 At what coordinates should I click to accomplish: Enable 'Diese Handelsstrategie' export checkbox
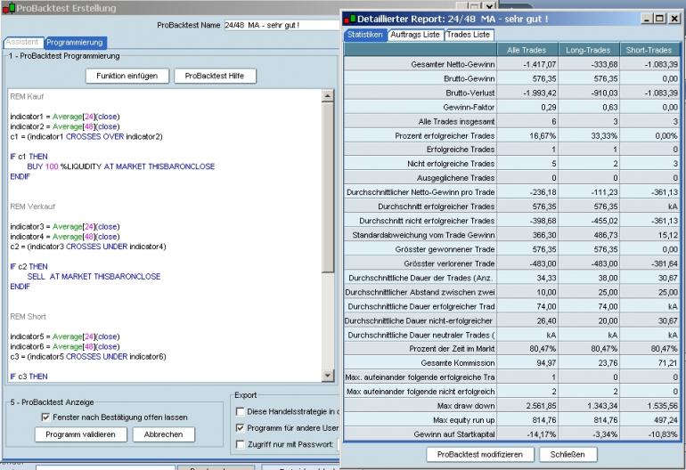pos(239,410)
